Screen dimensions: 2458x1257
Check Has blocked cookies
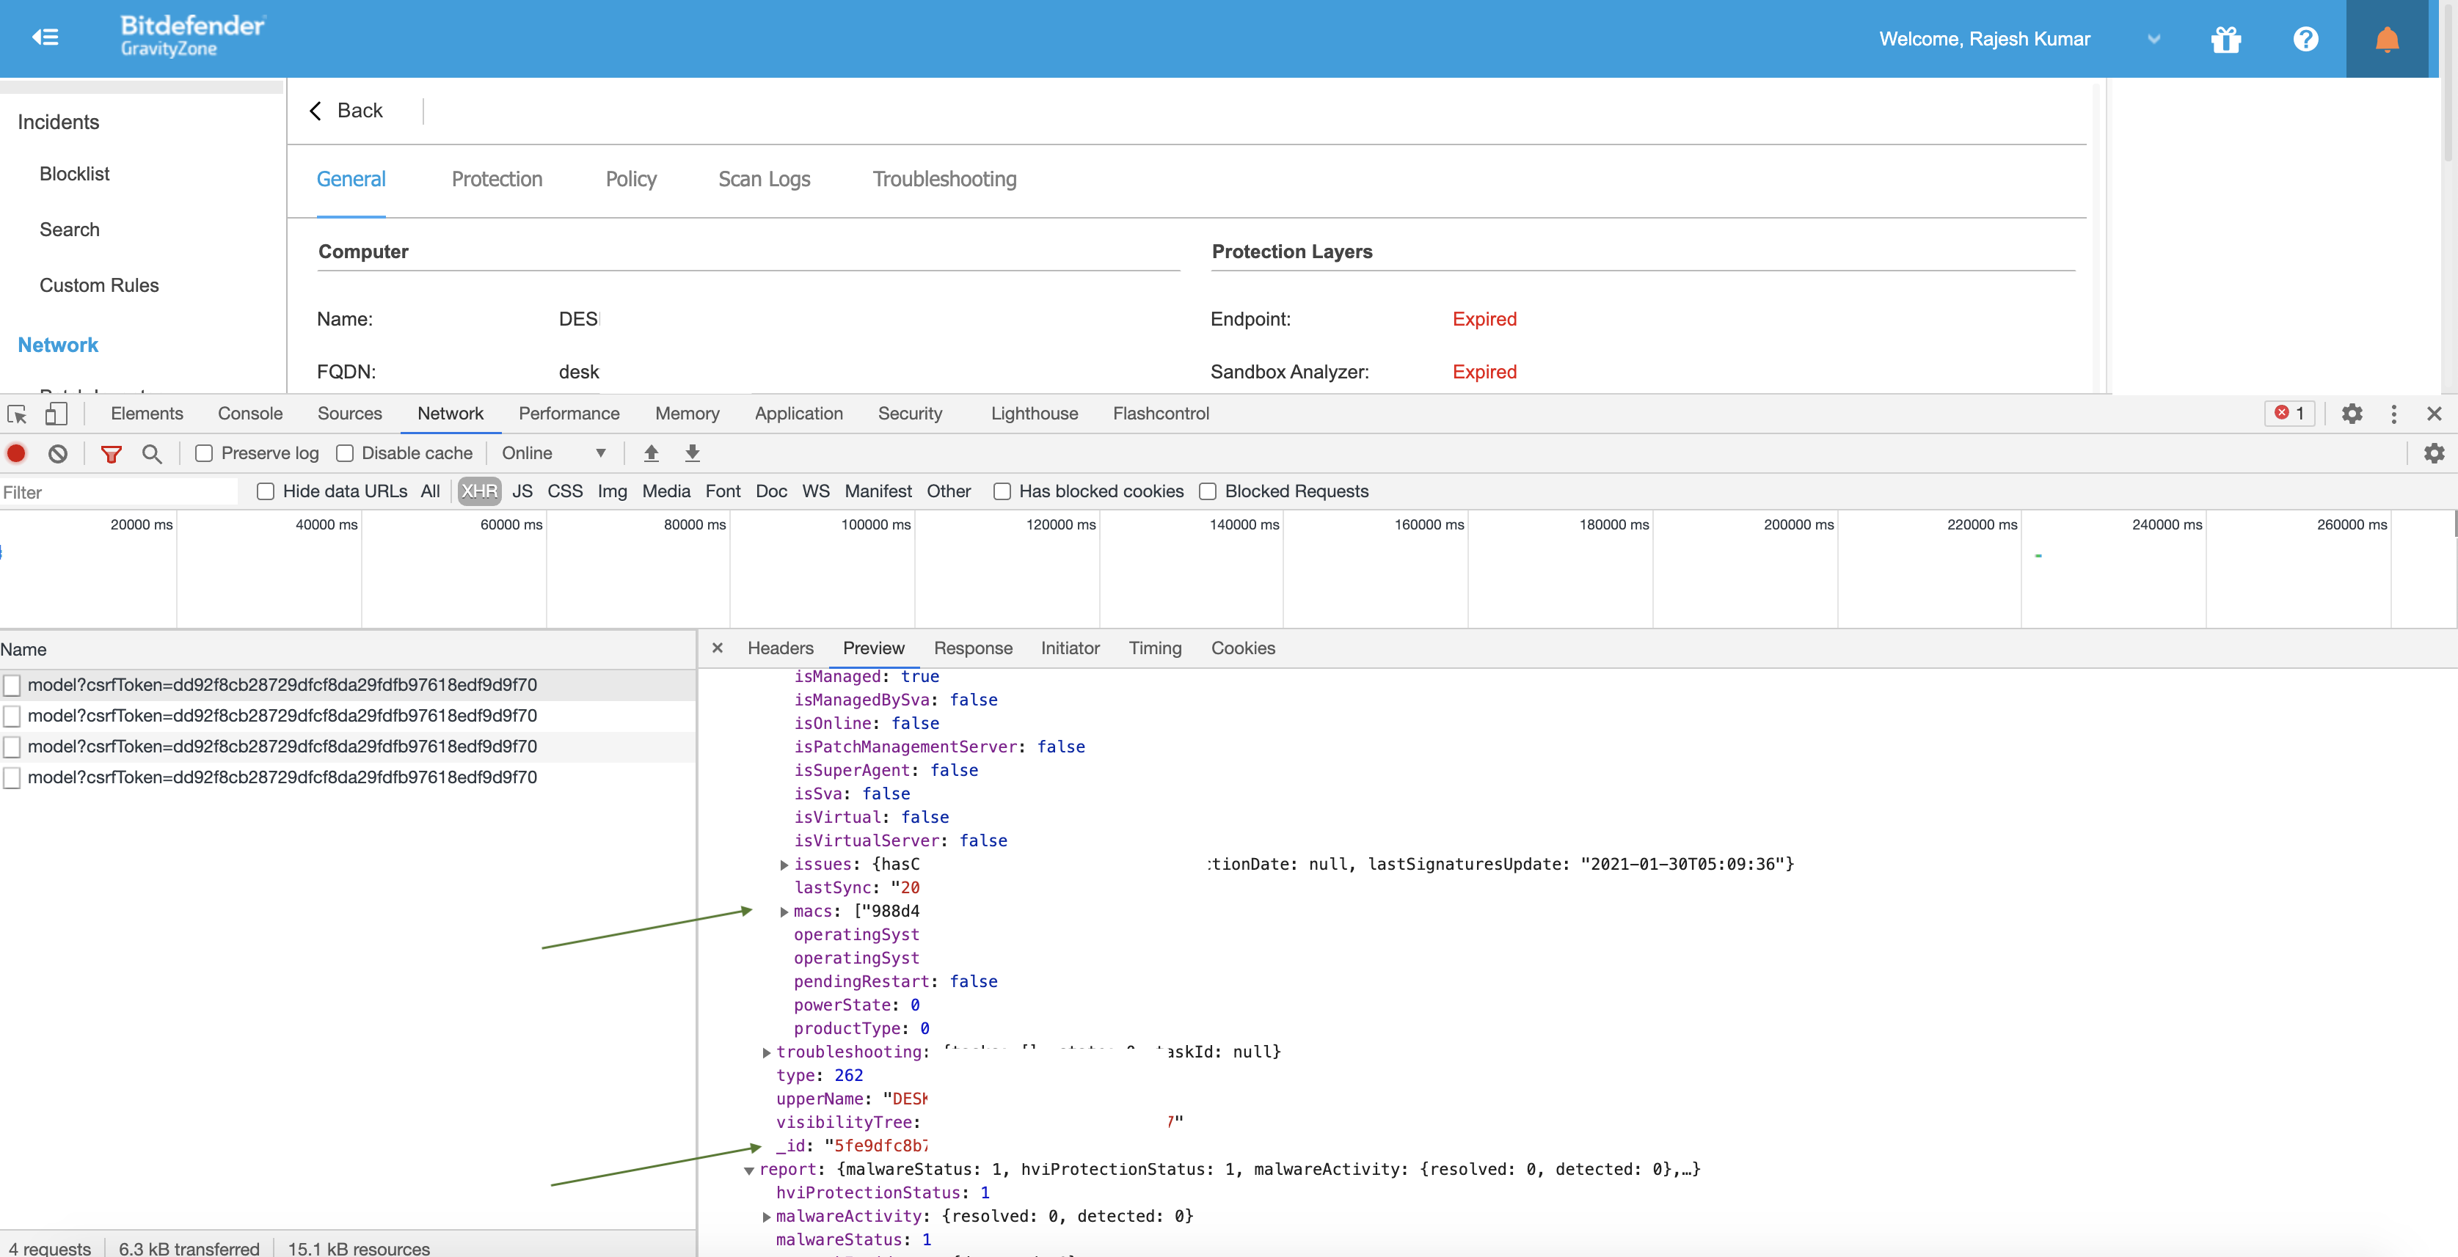tap(1002, 492)
